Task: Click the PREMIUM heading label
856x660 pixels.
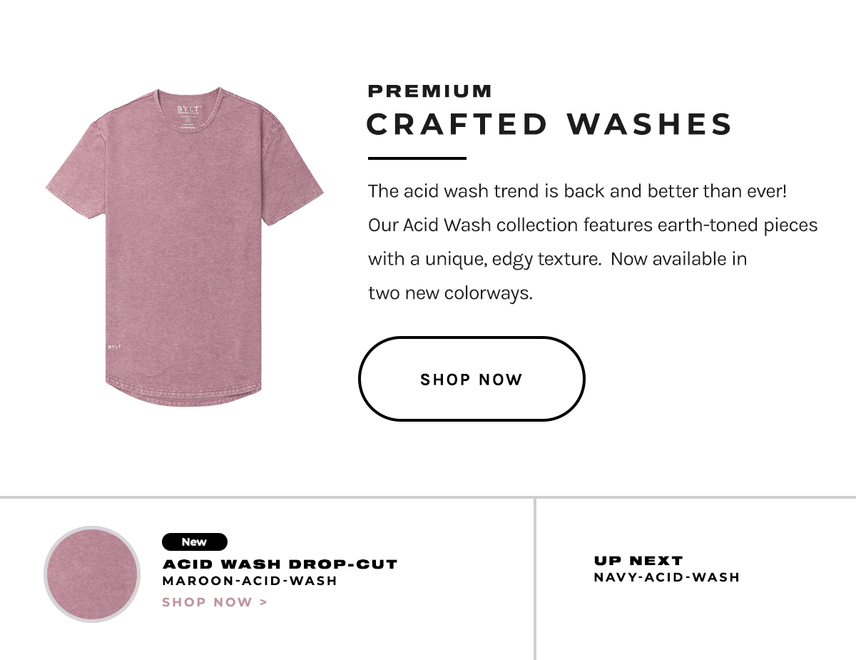Action: [x=429, y=91]
